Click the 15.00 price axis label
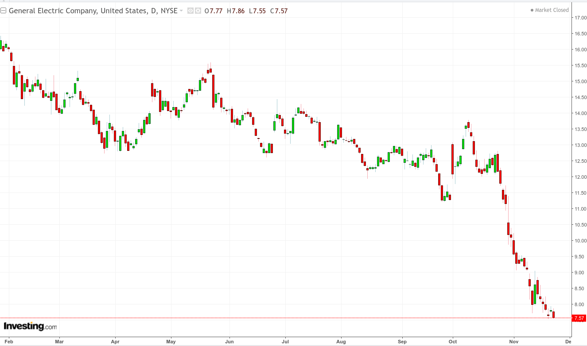587x346 pixels. tap(581, 81)
